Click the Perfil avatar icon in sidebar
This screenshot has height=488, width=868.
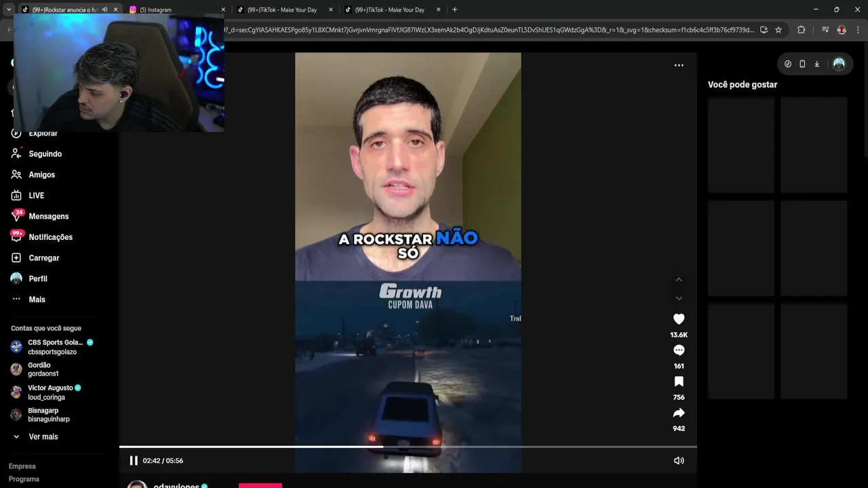16,279
